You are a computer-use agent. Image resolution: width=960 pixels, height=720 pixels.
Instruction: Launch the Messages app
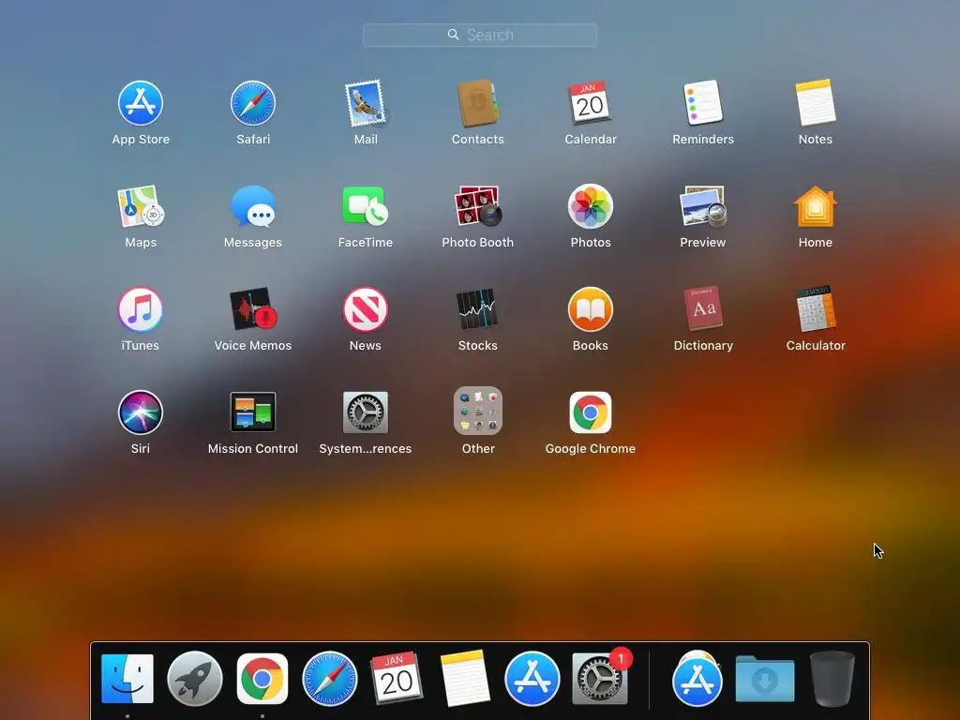(x=253, y=207)
